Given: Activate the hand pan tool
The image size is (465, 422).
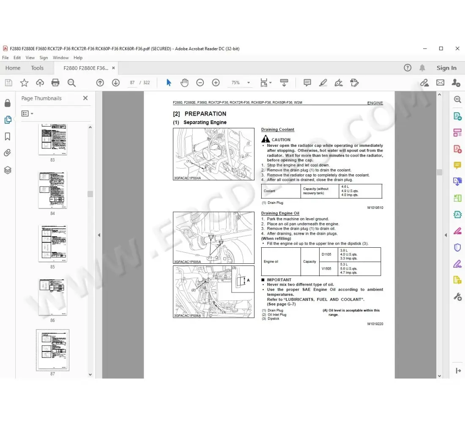Looking at the screenshot, I should pos(184,83).
